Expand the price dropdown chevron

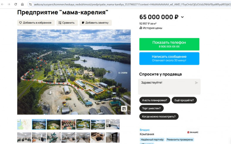[x=182, y=17]
